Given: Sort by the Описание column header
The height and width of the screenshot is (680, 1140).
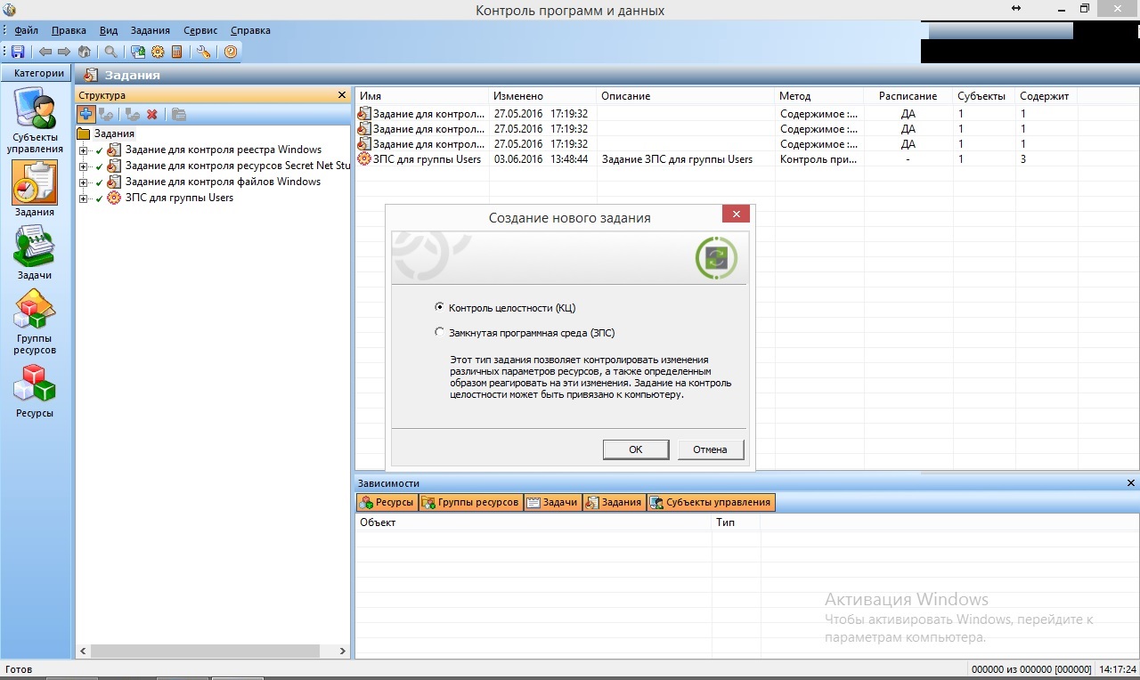Looking at the screenshot, I should point(686,96).
